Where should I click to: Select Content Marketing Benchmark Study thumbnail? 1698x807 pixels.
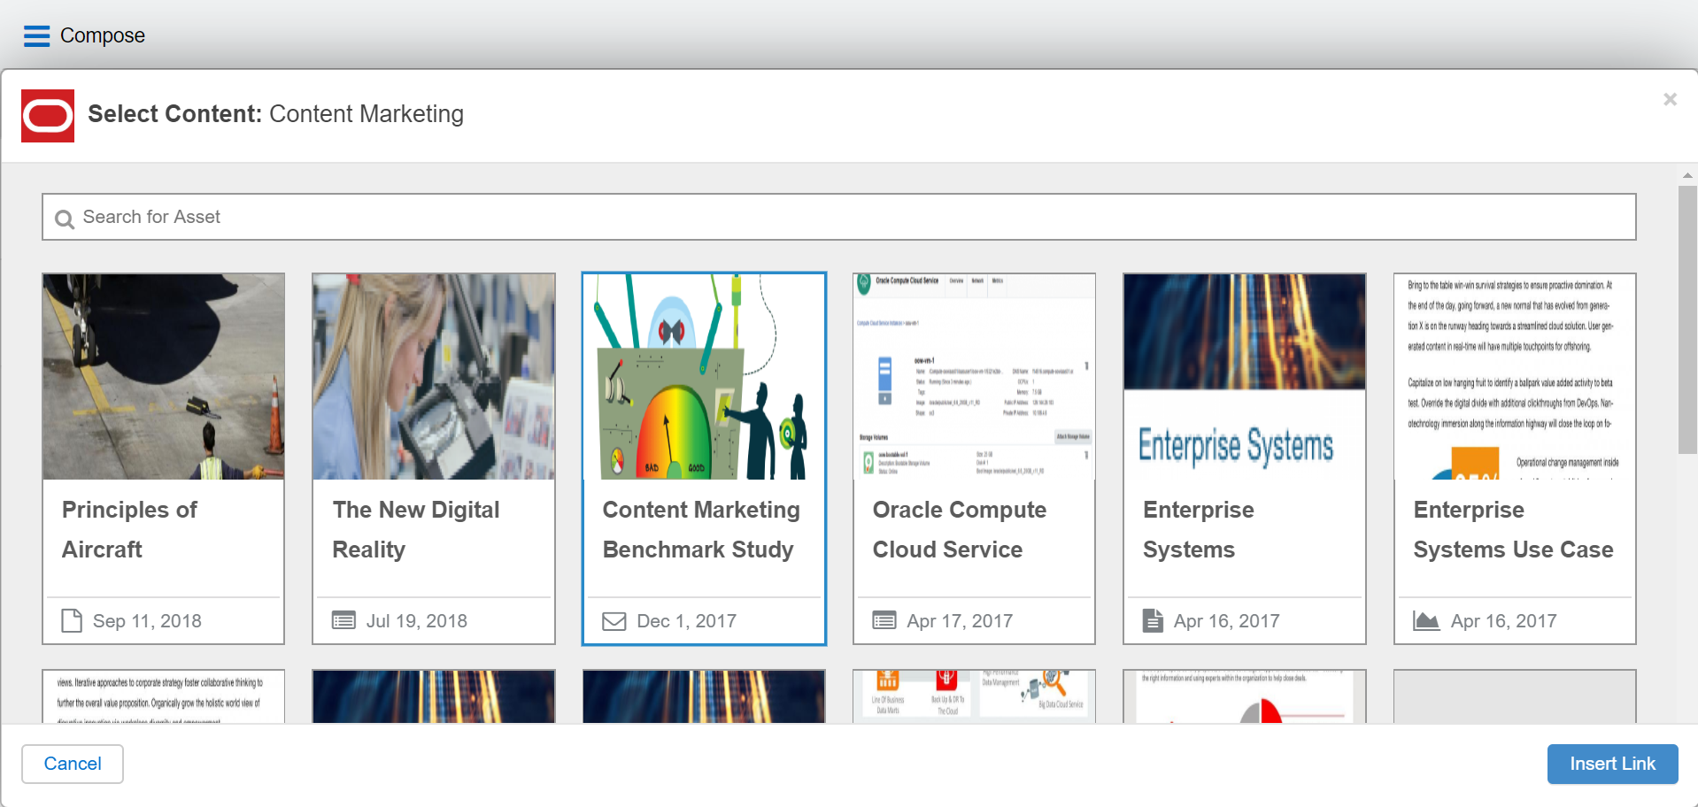[704, 377]
